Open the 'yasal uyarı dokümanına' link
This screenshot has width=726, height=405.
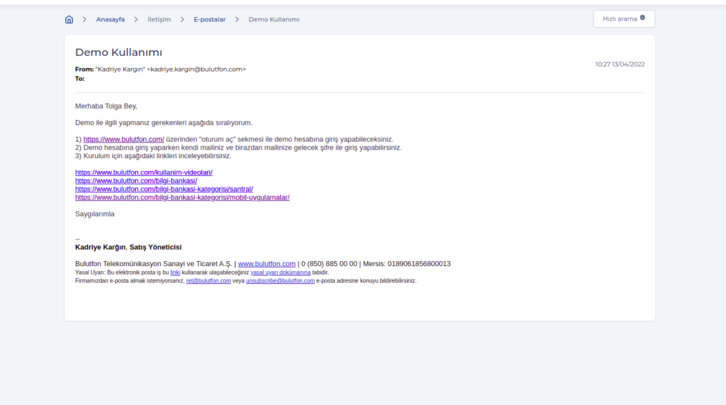click(x=281, y=272)
